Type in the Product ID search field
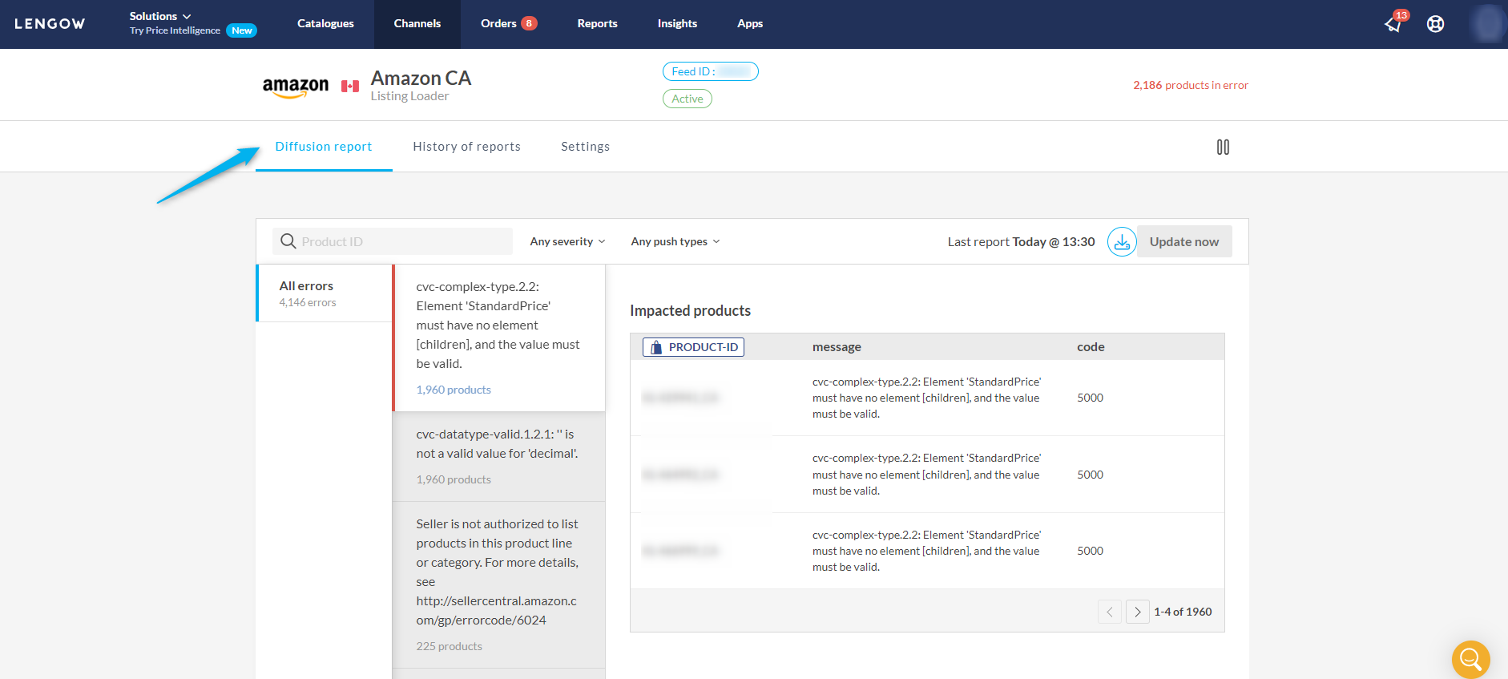Image resolution: width=1508 pixels, height=679 pixels. coord(403,241)
